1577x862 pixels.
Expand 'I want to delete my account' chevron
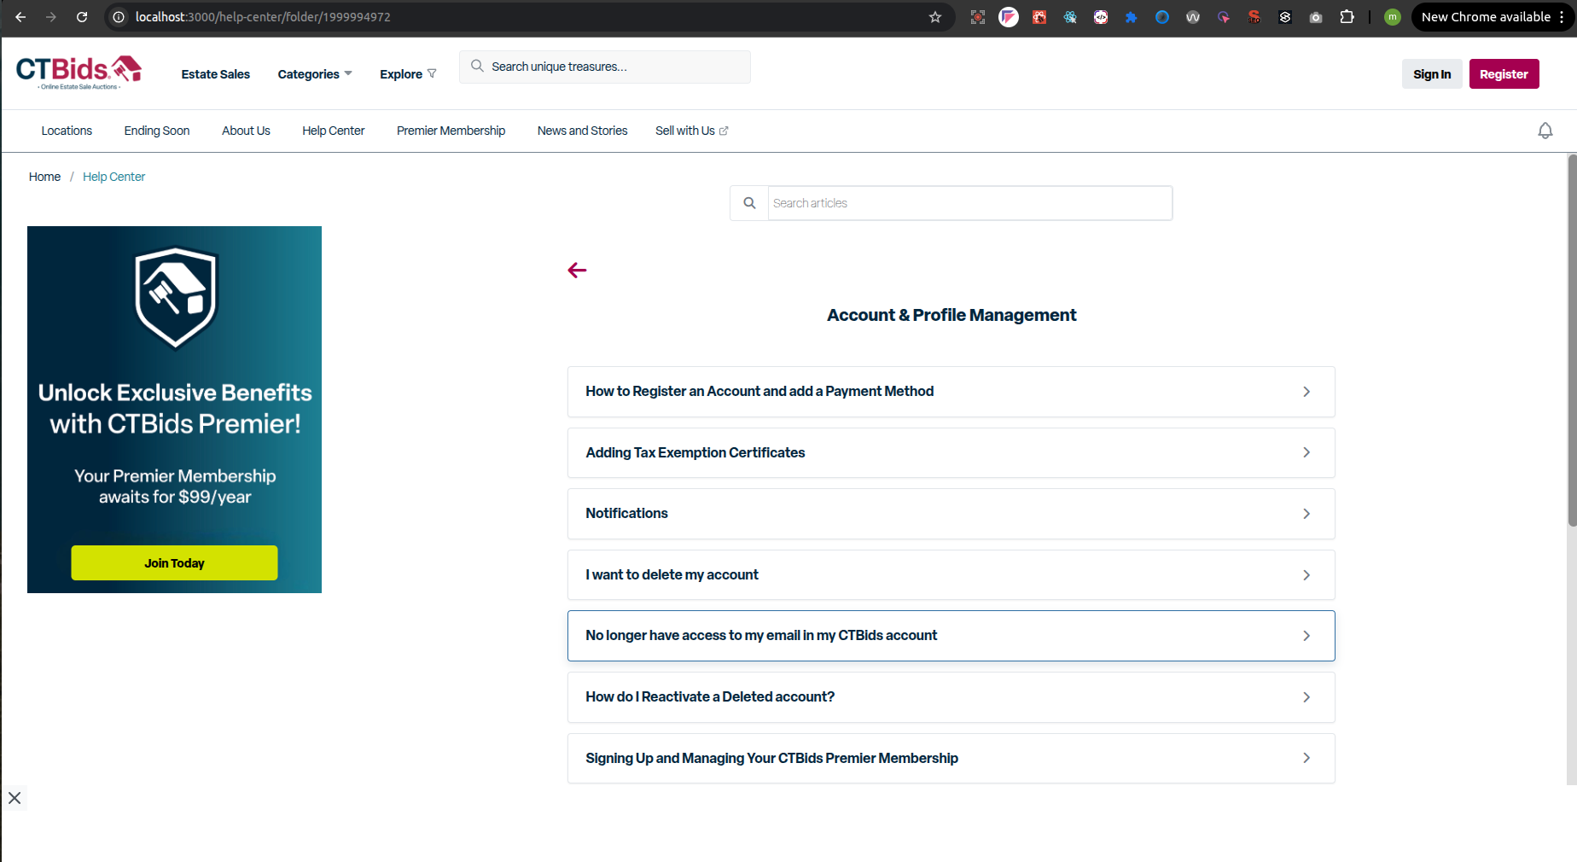pyautogui.click(x=1306, y=575)
